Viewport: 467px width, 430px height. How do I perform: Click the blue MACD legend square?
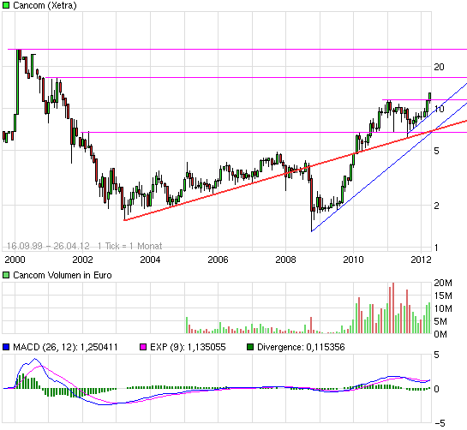tap(6, 347)
